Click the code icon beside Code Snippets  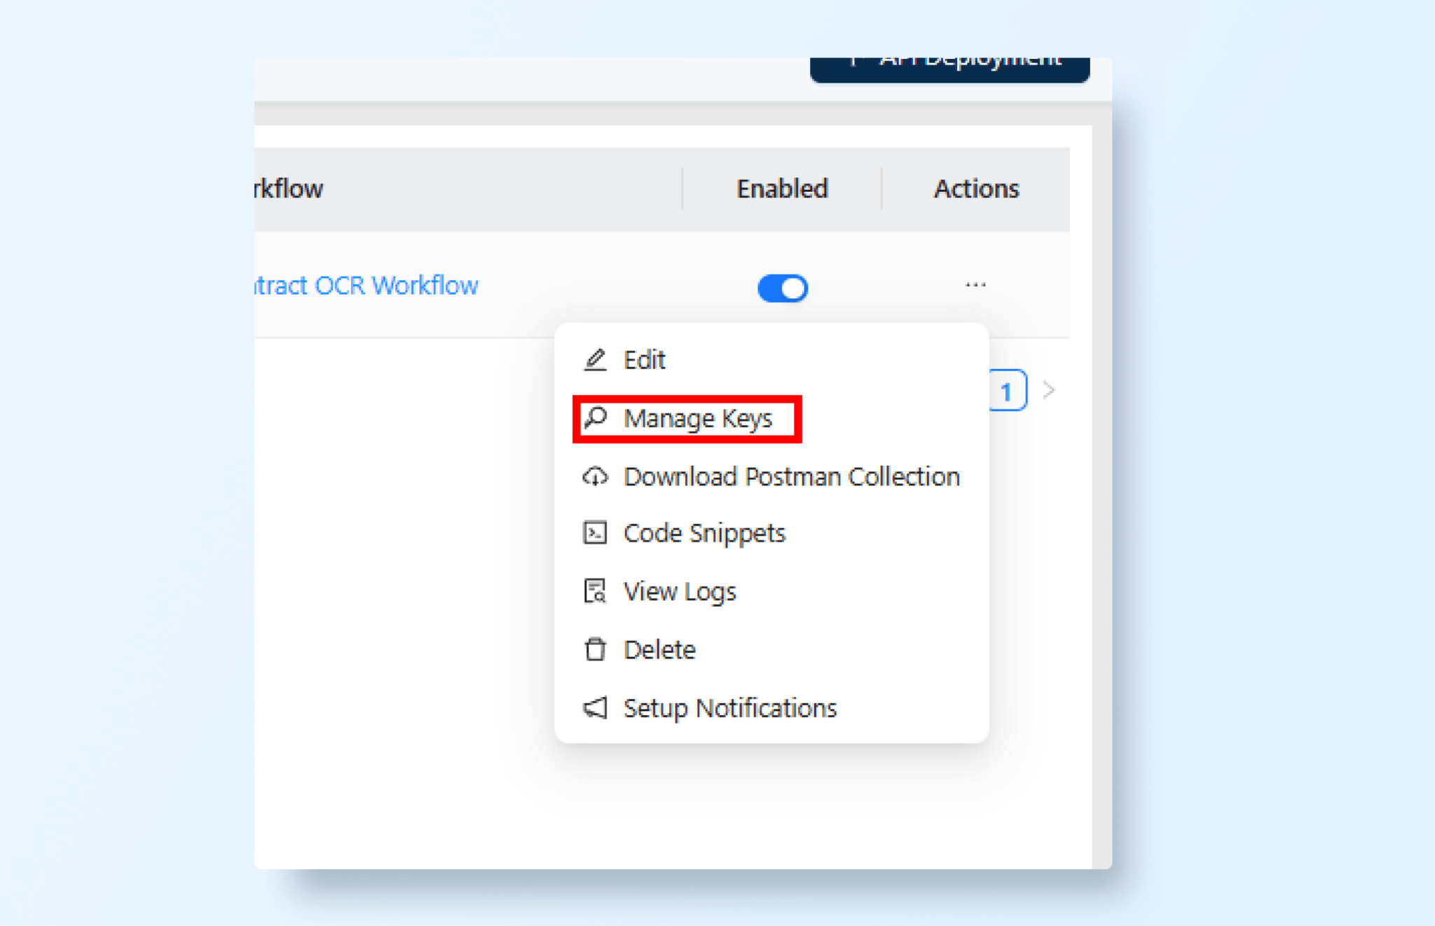click(x=595, y=533)
